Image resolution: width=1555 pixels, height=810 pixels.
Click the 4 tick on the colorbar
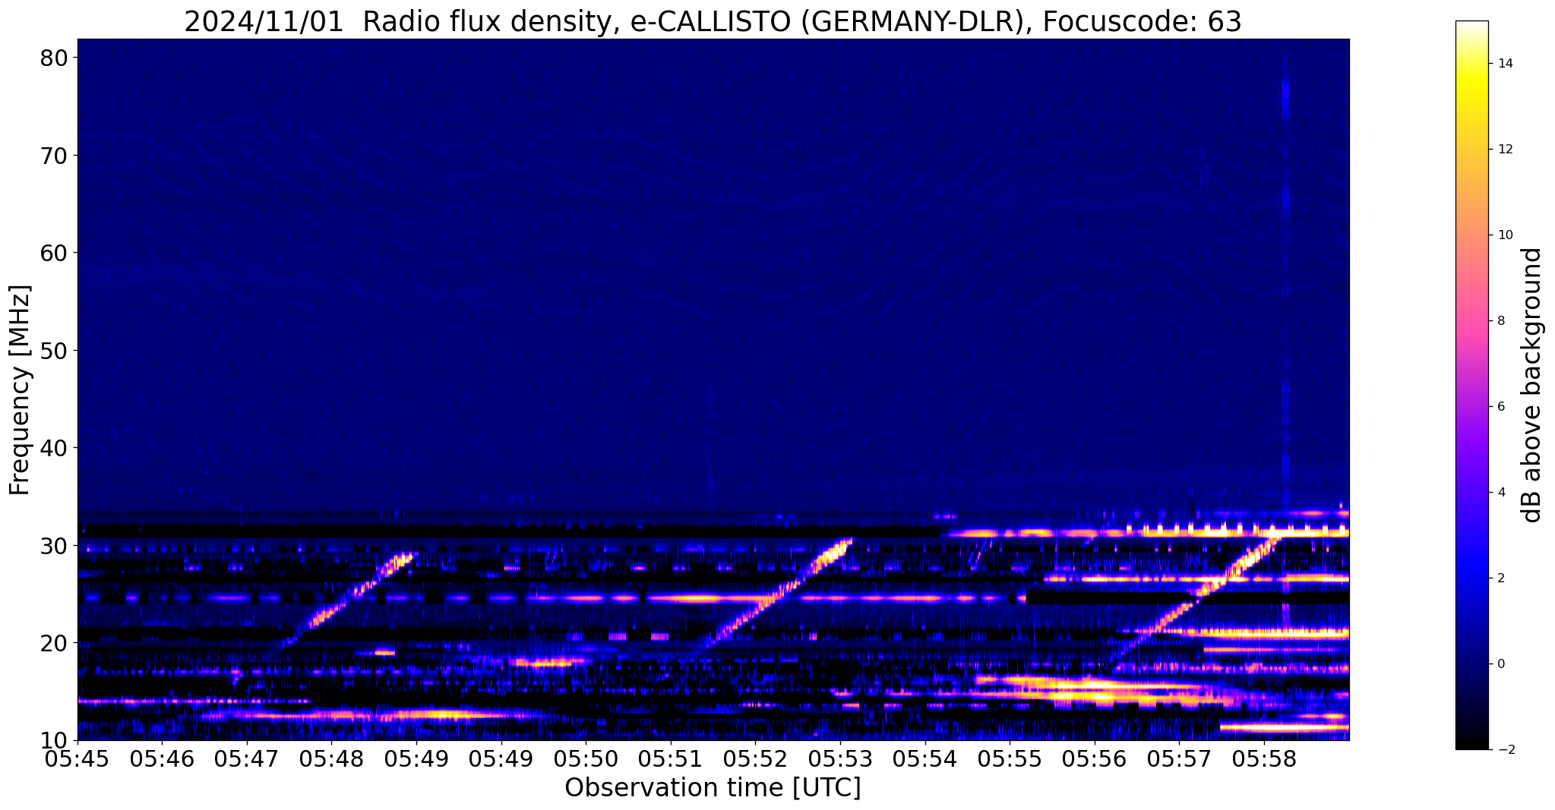pyautogui.click(x=1501, y=493)
